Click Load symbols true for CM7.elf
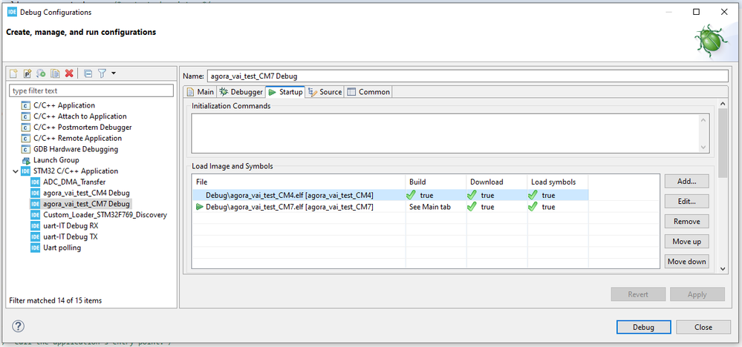Viewport: 742px width, 347px height. (x=558, y=207)
